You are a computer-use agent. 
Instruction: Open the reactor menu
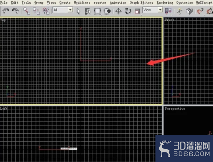tap(100, 3)
